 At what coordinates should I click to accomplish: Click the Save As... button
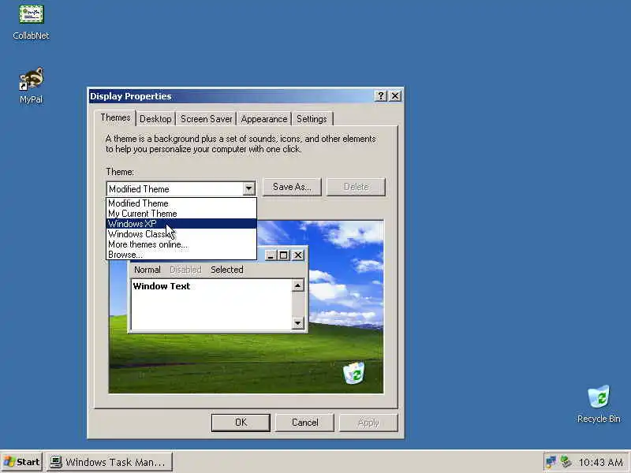coord(292,187)
